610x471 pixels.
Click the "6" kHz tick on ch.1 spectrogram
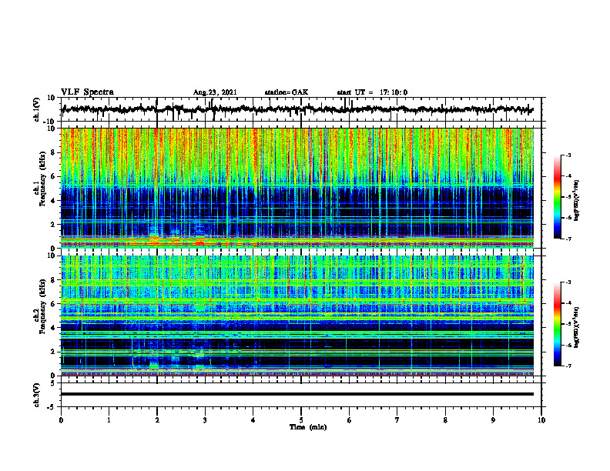(x=53, y=176)
